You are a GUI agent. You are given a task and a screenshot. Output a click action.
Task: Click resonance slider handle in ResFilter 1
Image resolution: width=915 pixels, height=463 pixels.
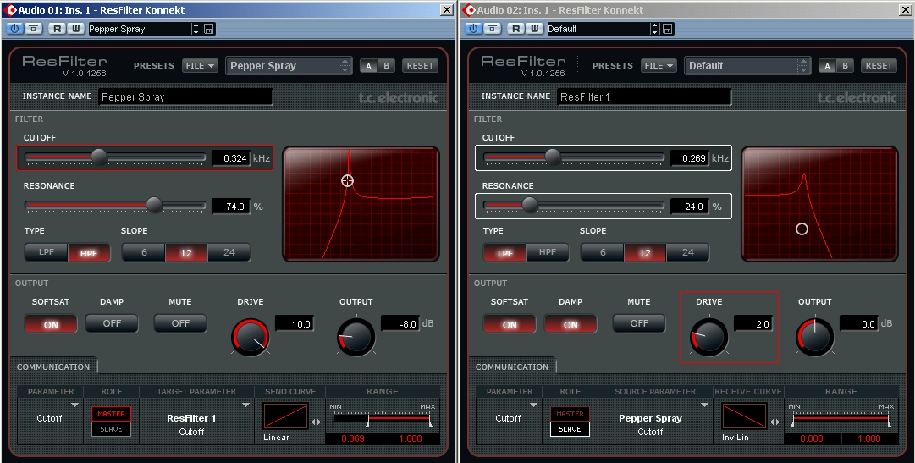point(530,204)
